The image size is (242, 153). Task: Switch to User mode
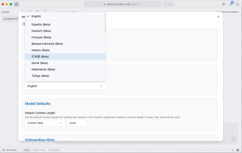click(27, 150)
